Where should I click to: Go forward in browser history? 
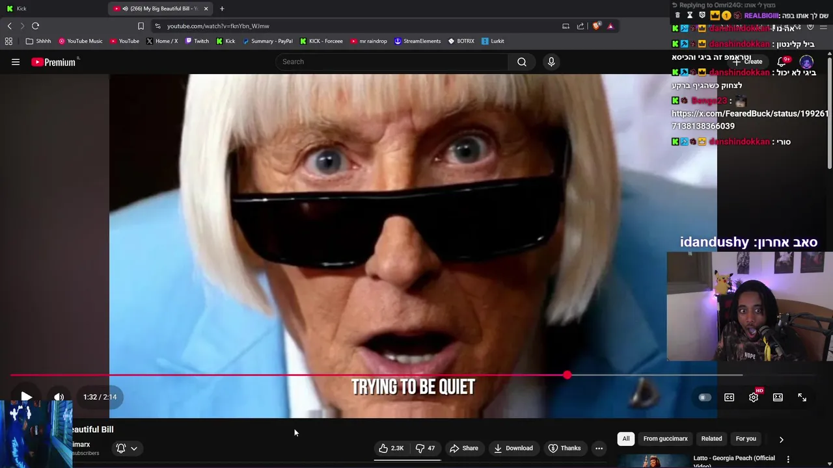(x=22, y=26)
